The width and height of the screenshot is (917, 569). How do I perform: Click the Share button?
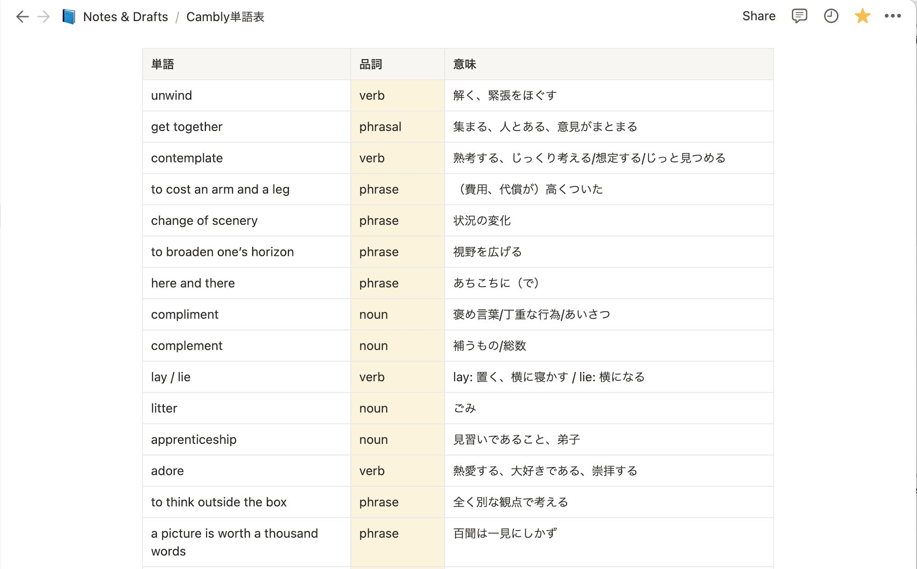[x=759, y=17]
